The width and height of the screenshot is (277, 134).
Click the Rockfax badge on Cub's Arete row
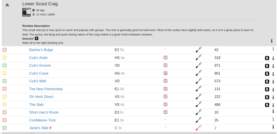tap(267, 58)
